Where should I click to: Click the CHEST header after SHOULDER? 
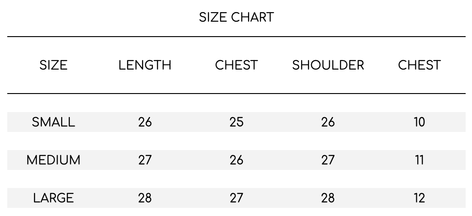tap(419, 65)
